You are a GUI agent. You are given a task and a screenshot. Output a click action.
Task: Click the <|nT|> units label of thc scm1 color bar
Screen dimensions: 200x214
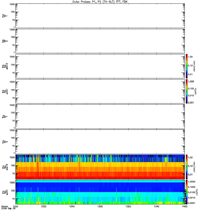pyautogui.click(x=197, y=192)
